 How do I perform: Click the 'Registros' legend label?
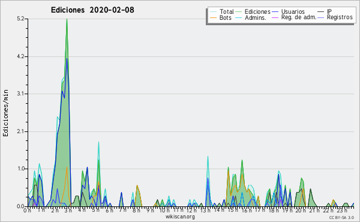click(340, 17)
